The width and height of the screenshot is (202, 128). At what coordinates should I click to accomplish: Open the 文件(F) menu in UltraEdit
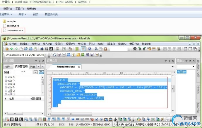(x=13, y=44)
